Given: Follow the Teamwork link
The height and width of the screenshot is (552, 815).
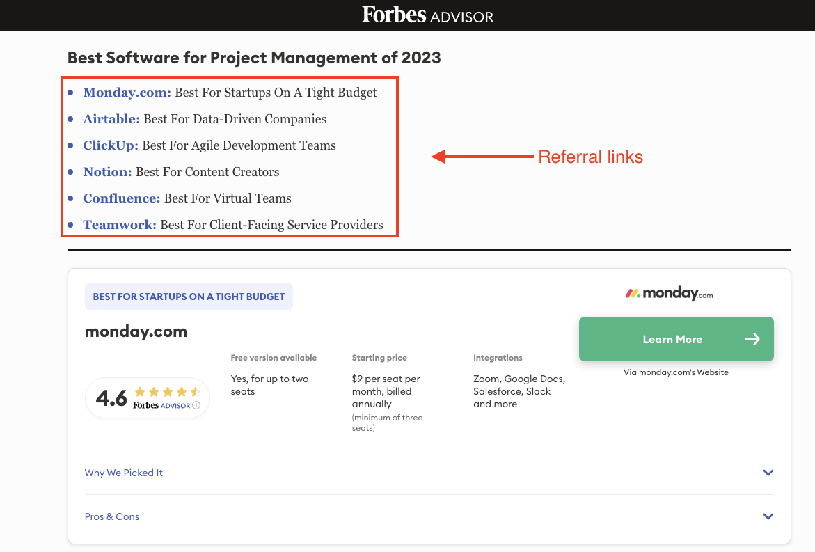Looking at the screenshot, I should (x=120, y=225).
